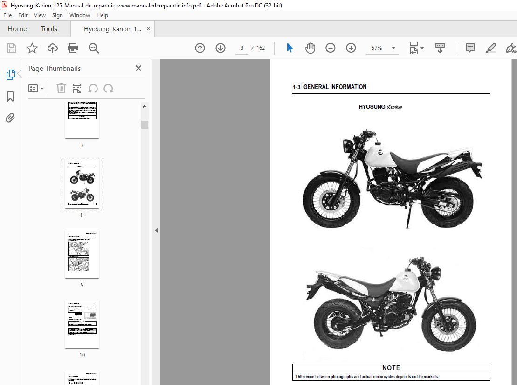Switch to the Tools tab
The width and height of the screenshot is (517, 385).
pos(49,28)
